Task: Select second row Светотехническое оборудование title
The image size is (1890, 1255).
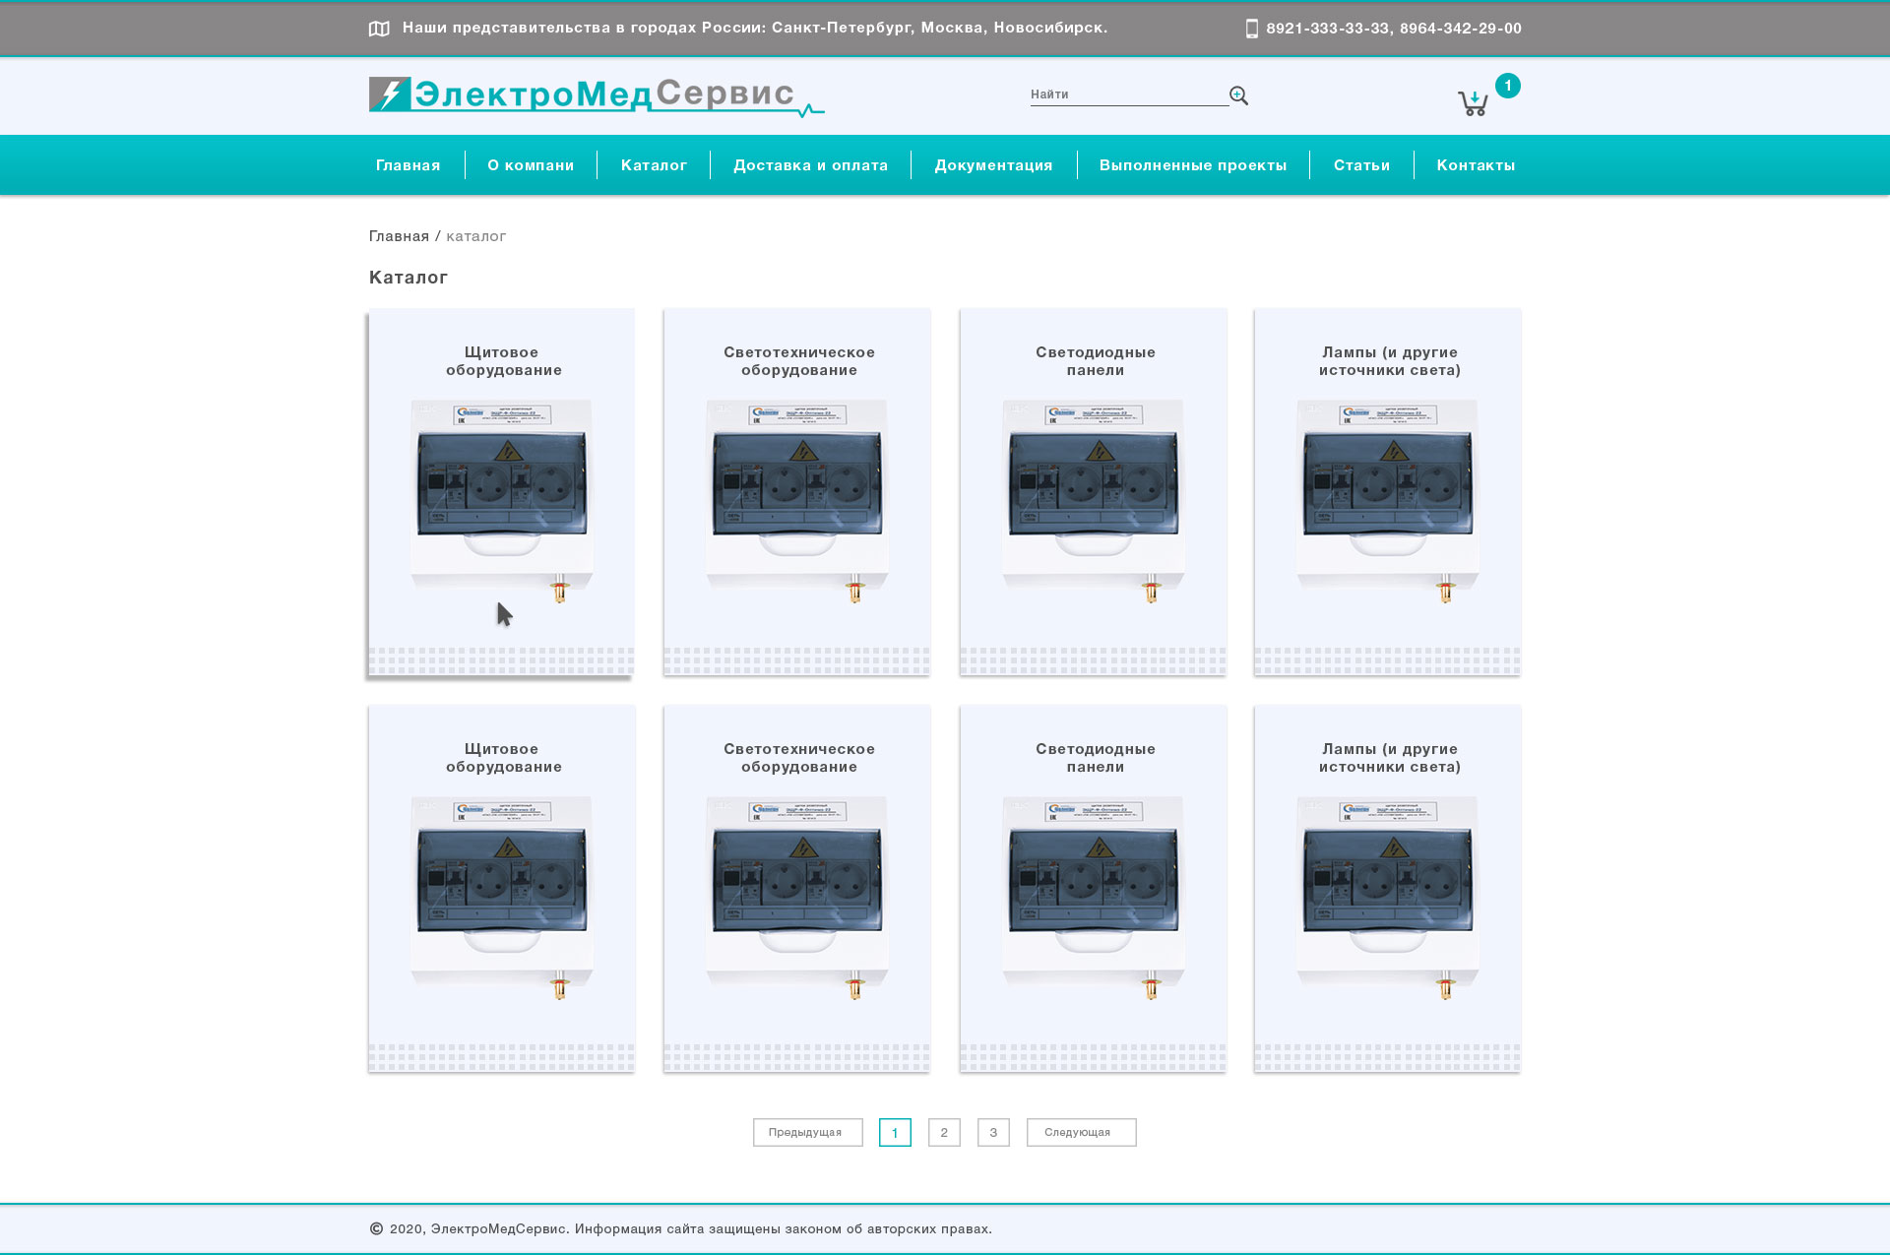Action: (x=798, y=758)
